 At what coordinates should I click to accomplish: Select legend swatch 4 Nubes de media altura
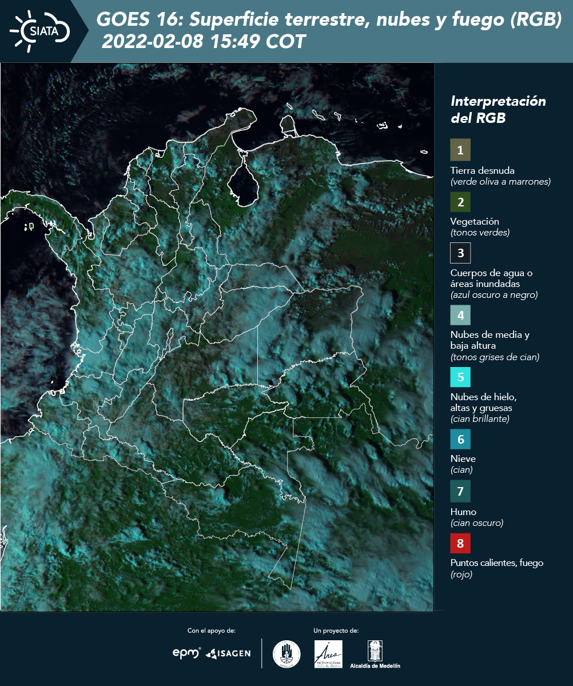460,314
